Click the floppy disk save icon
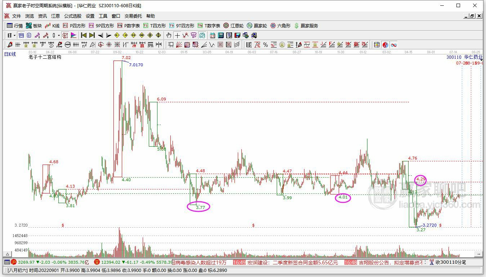Image resolution: width=486 pixels, height=277 pixels. [237, 35]
